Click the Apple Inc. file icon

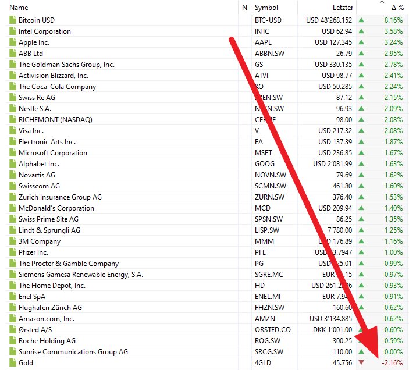[x=13, y=42]
